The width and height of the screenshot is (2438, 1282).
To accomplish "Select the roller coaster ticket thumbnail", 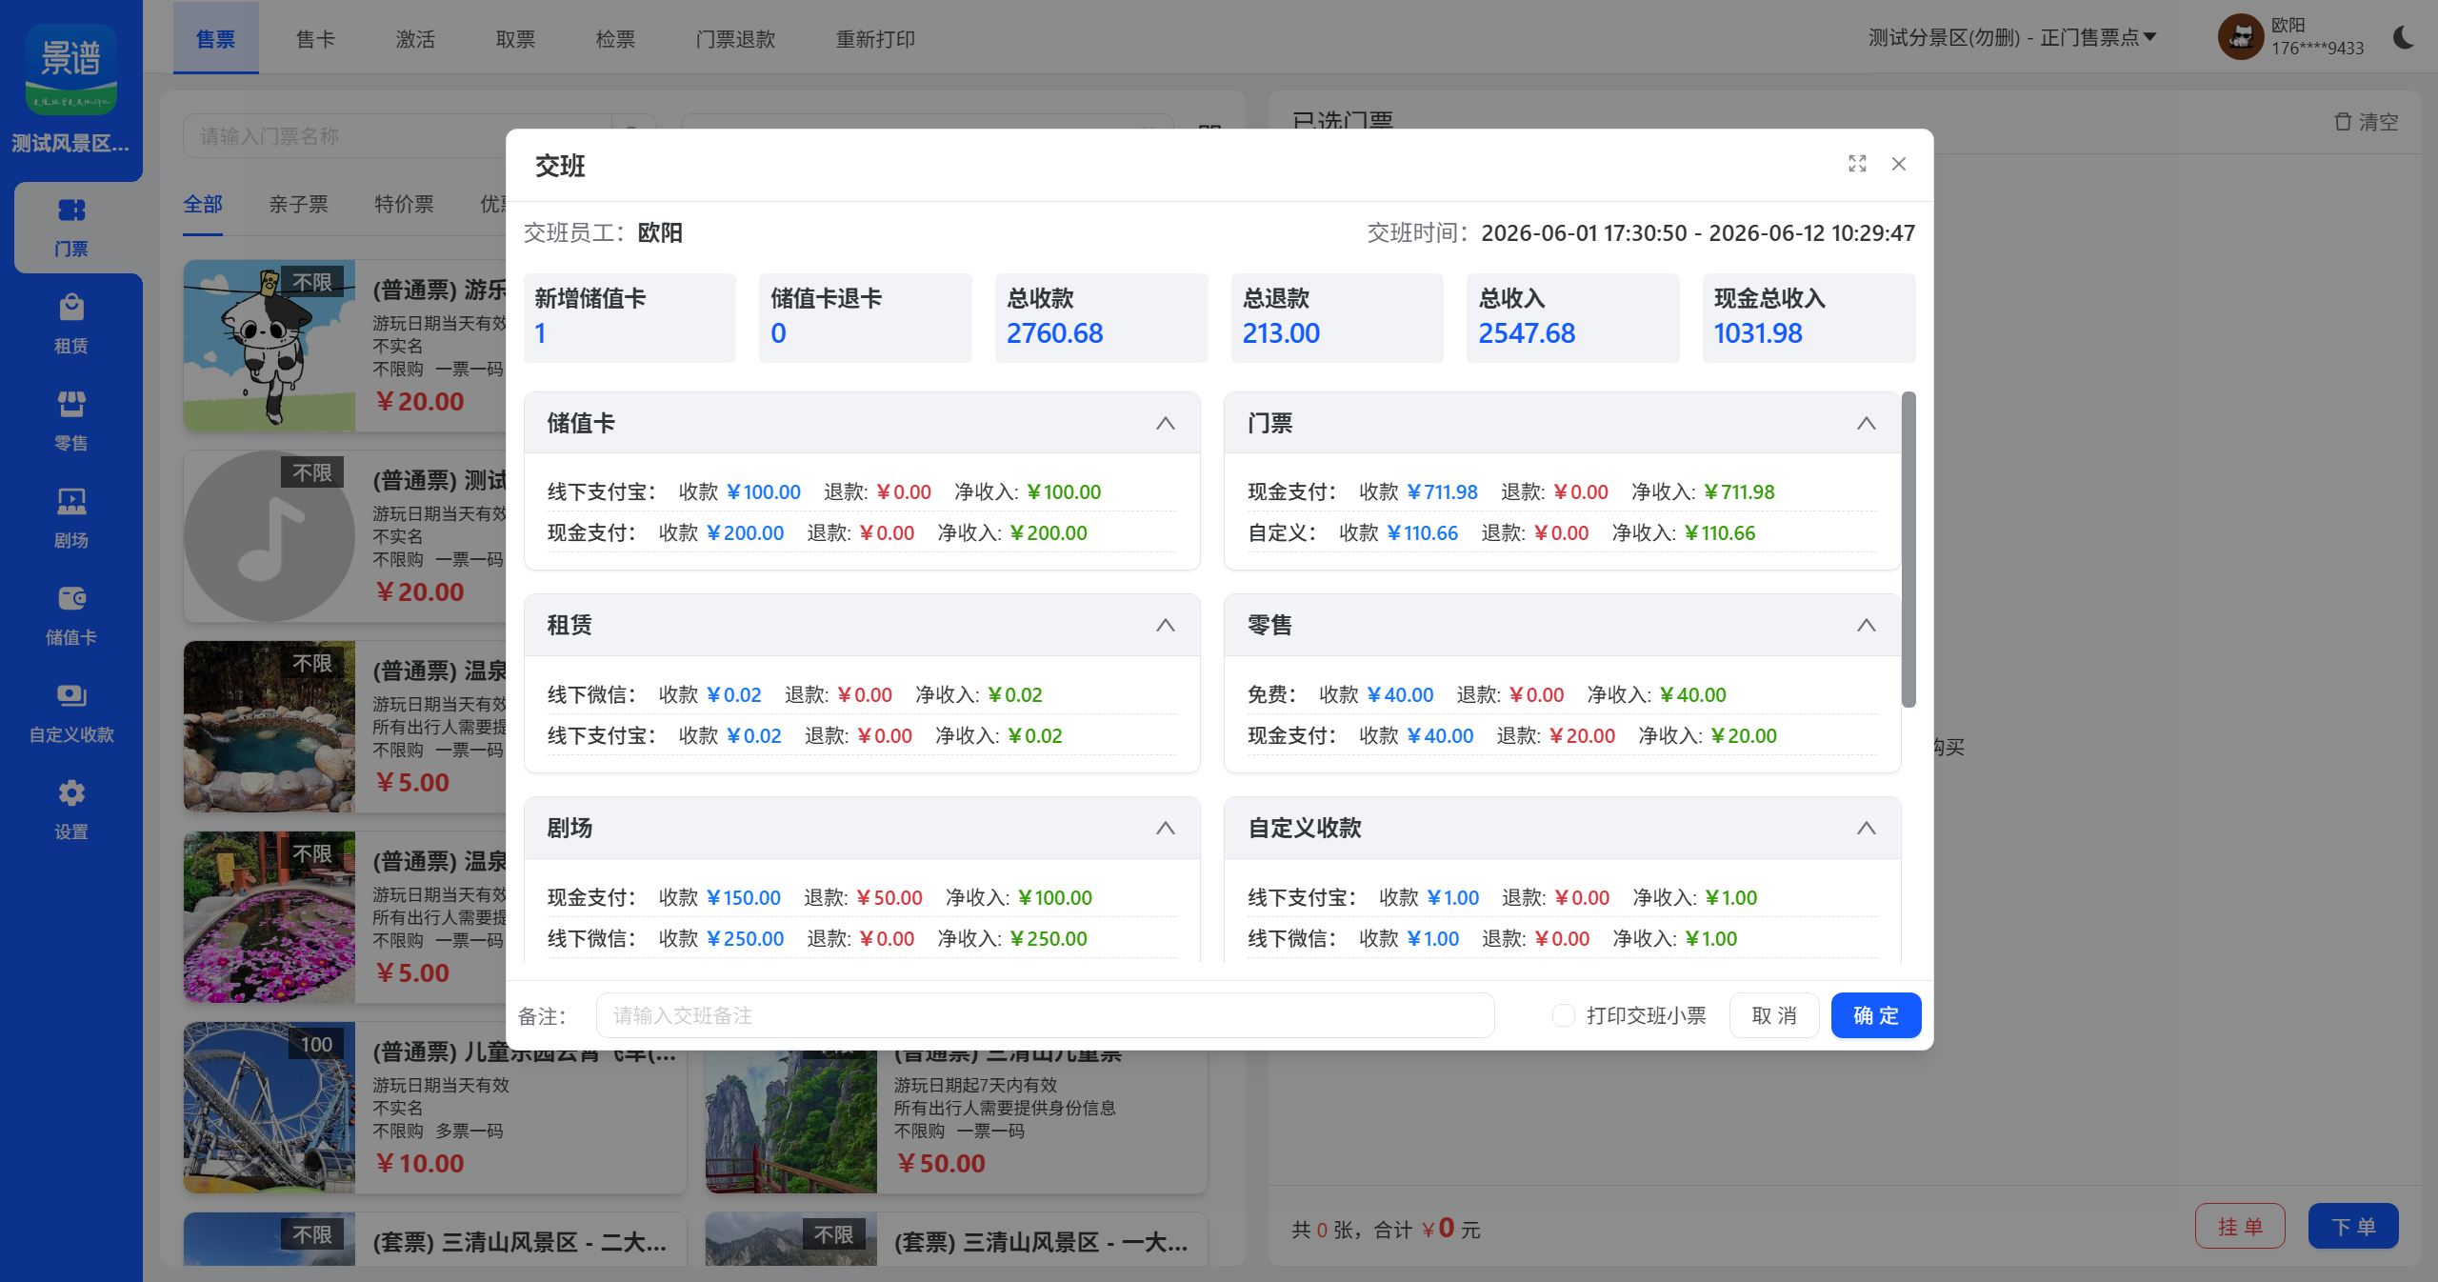I will point(270,1108).
